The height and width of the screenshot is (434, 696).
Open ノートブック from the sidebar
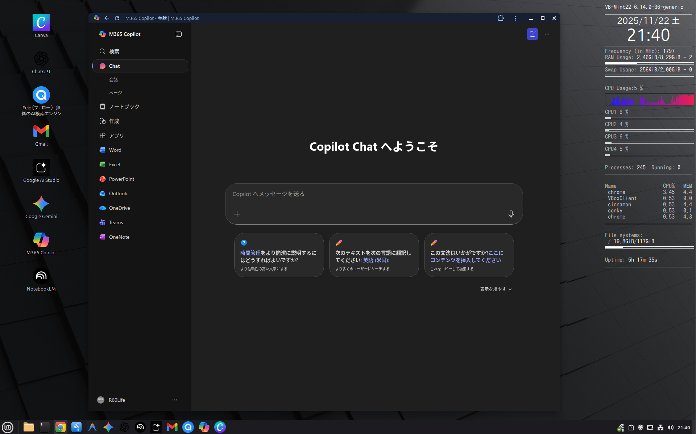124,106
